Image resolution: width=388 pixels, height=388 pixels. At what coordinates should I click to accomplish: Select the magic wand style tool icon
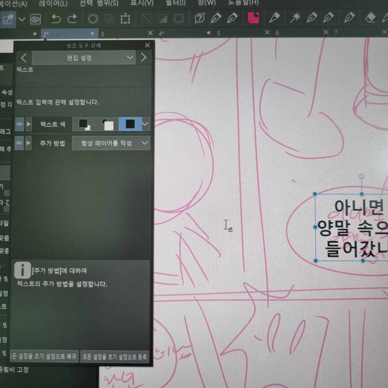coord(296,18)
